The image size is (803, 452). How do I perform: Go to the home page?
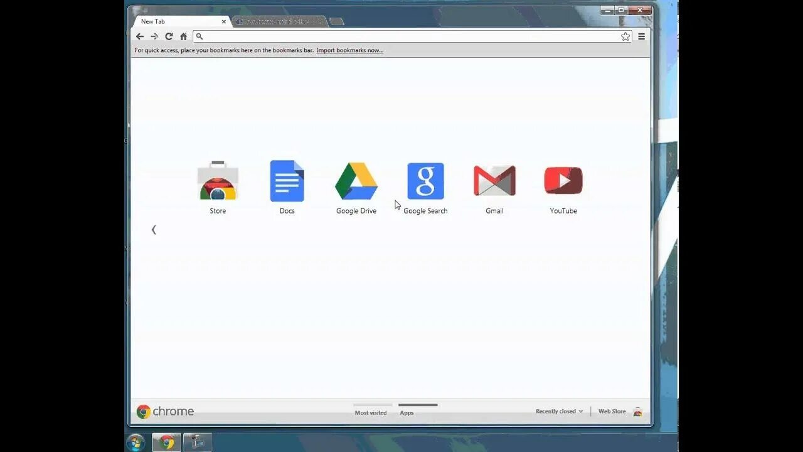tap(183, 36)
